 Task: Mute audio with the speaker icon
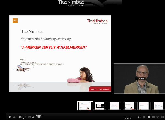pos(139,117)
